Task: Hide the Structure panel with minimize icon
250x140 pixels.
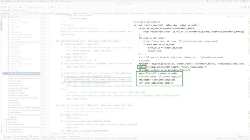Action: (39, 13)
